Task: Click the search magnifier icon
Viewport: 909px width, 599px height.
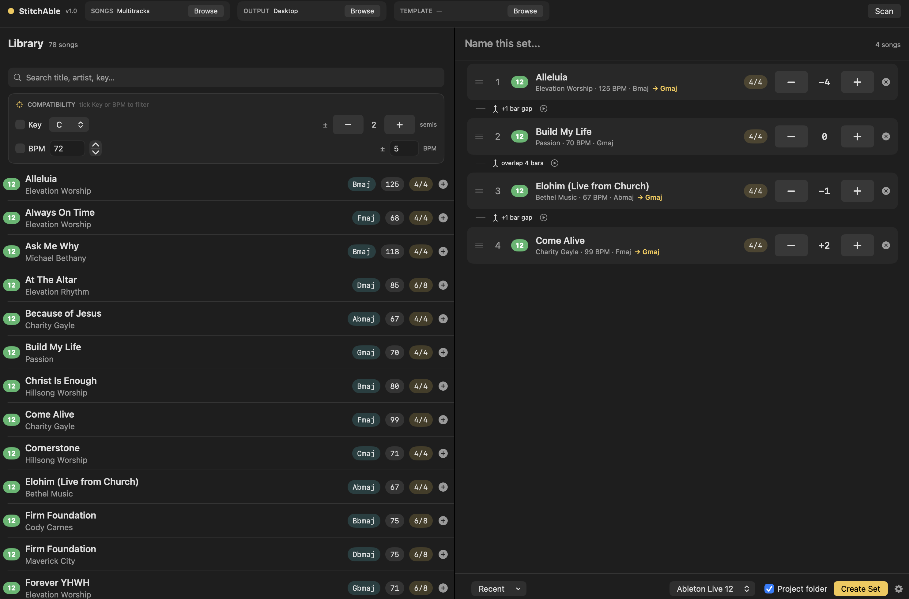Action: pyautogui.click(x=17, y=77)
